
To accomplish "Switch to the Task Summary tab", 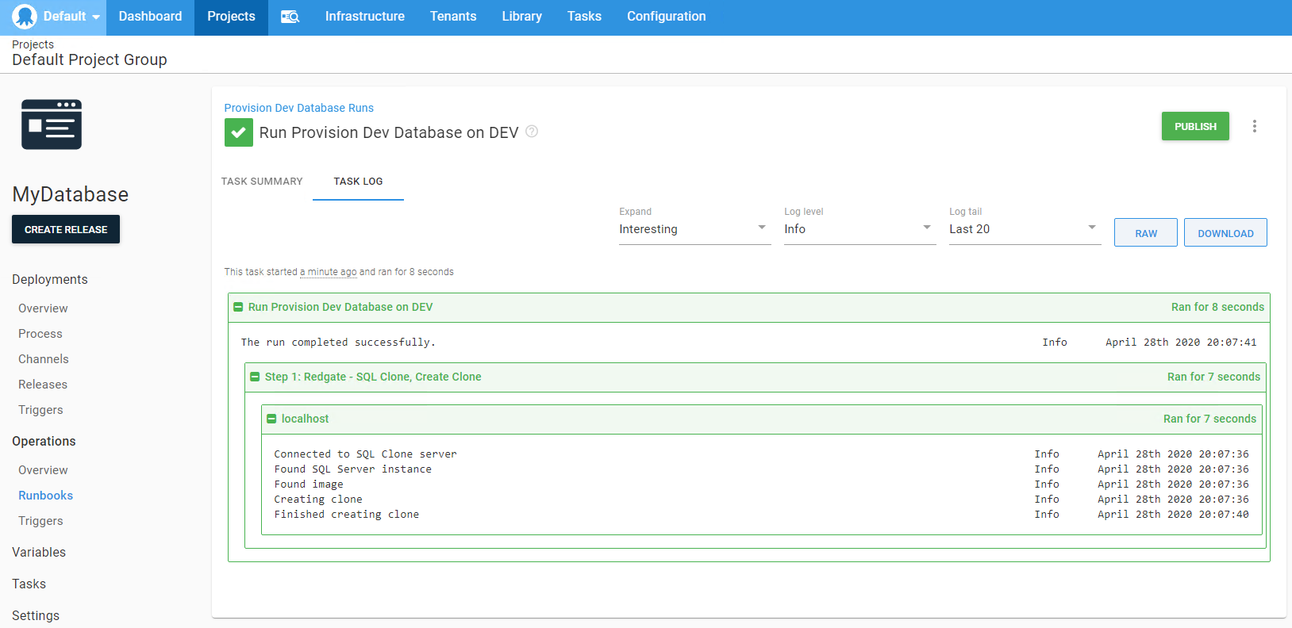I will 262,182.
